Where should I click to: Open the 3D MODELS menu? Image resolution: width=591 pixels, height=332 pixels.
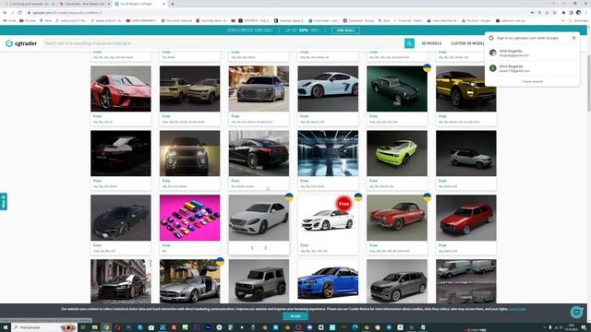(431, 43)
